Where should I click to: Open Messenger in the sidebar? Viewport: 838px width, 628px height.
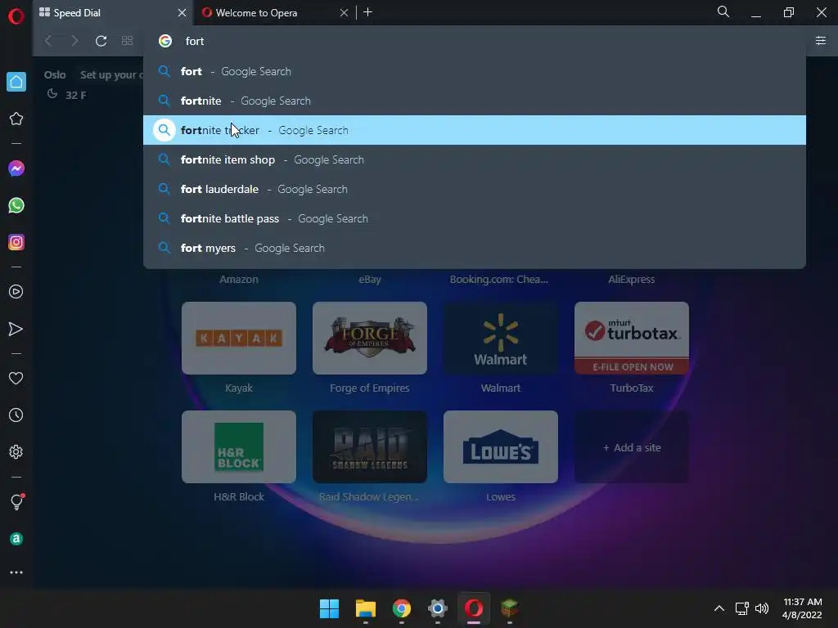click(16, 168)
